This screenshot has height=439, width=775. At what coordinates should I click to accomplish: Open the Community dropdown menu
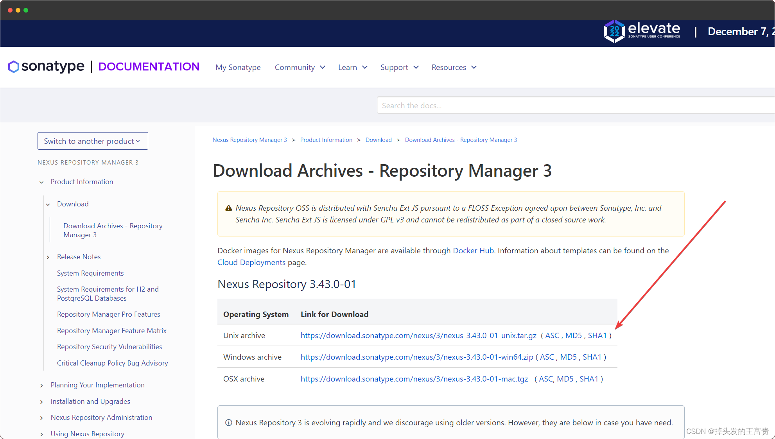click(300, 67)
